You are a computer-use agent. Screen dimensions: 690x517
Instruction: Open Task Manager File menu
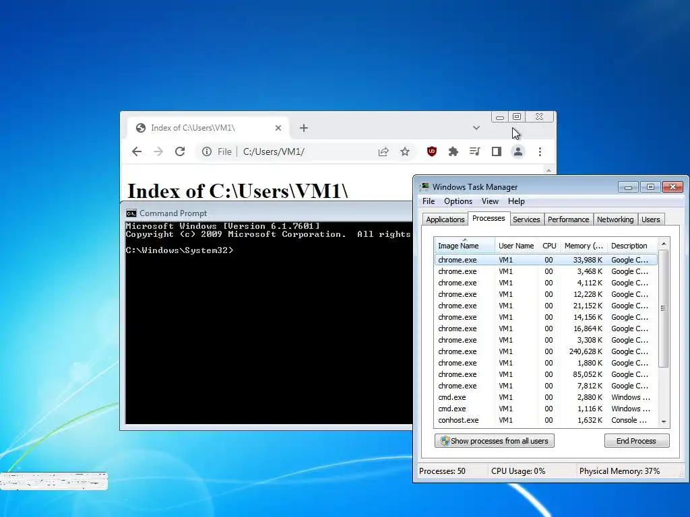429,201
